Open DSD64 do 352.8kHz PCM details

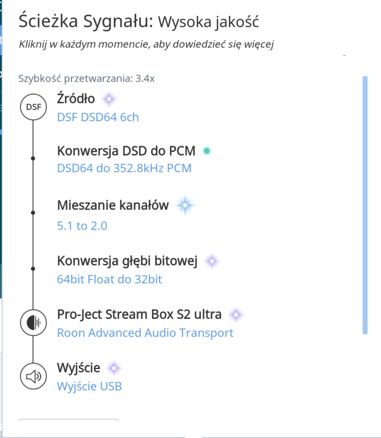[124, 168]
